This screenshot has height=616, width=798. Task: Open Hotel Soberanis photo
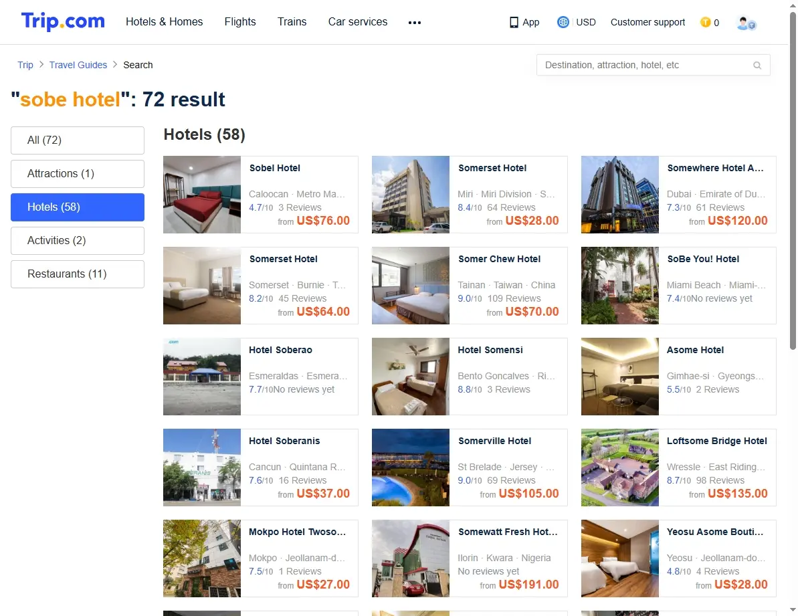pyautogui.click(x=202, y=468)
